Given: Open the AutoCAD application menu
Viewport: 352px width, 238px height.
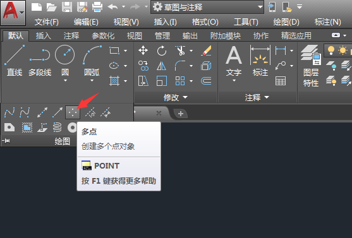Looking at the screenshot, I should point(13,13).
